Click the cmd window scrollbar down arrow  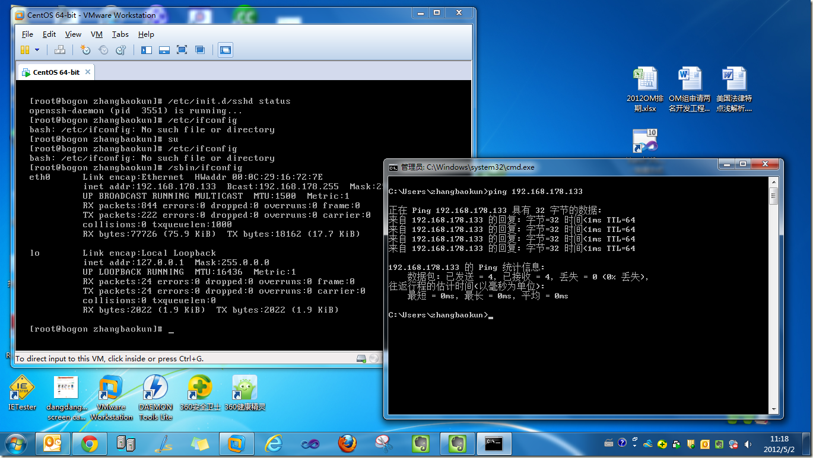click(x=773, y=409)
